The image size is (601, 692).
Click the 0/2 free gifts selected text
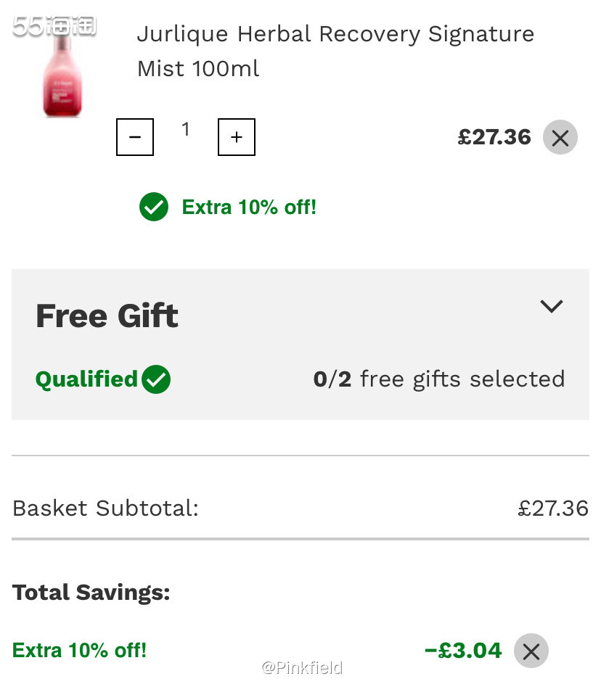coord(439,379)
